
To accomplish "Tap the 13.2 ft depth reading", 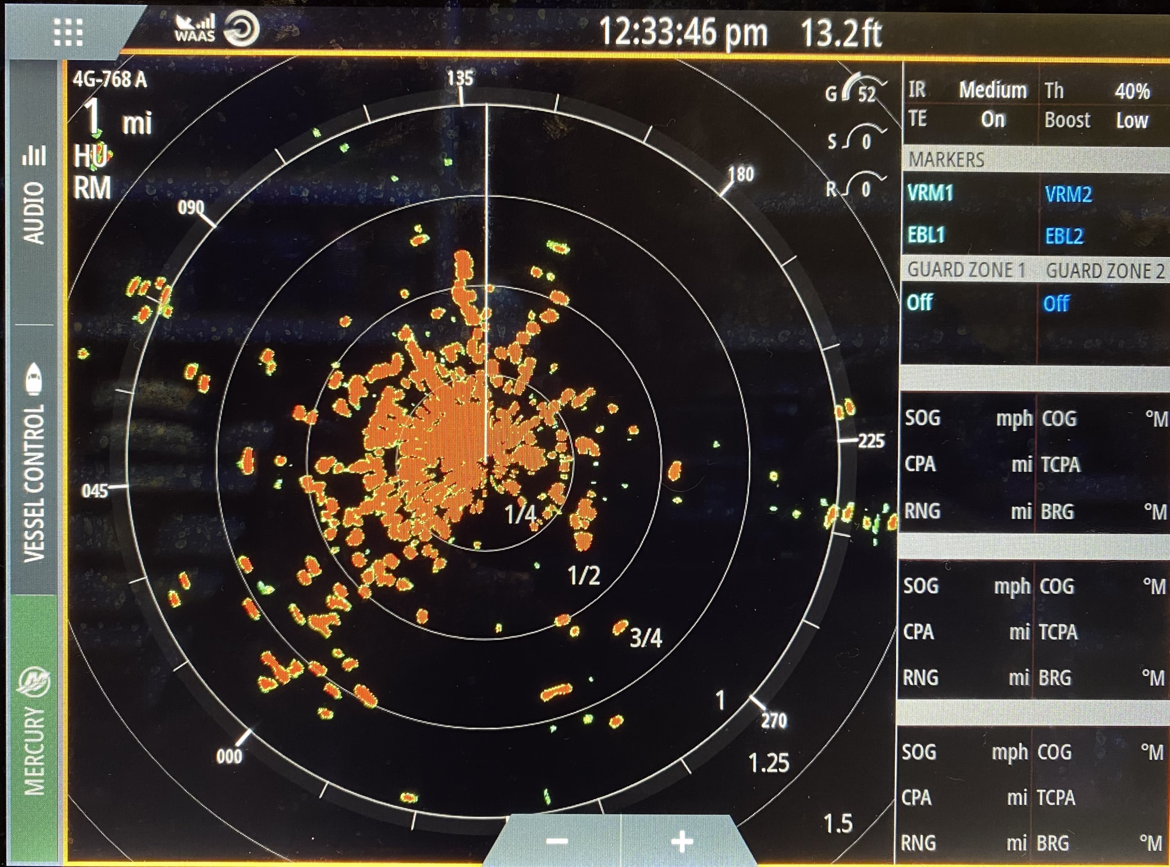I will 841,32.
